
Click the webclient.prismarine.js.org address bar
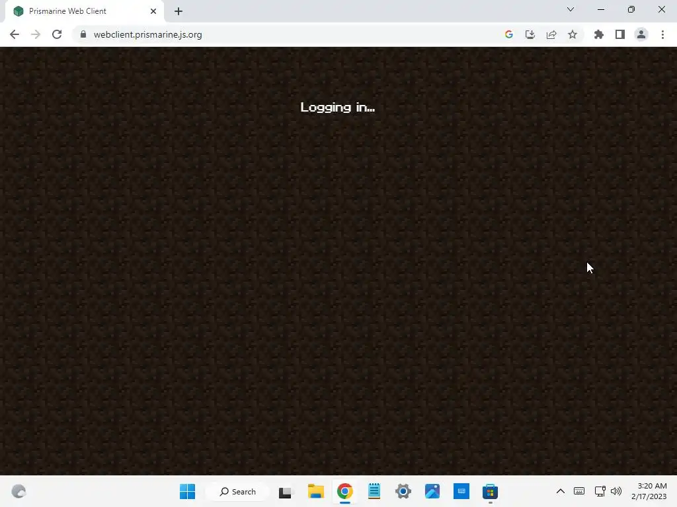(147, 34)
